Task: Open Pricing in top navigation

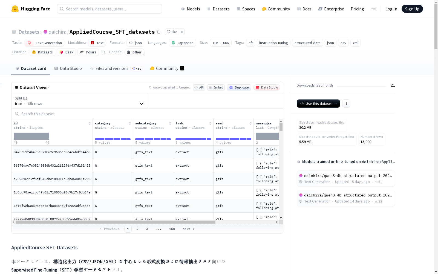Action: (357, 9)
